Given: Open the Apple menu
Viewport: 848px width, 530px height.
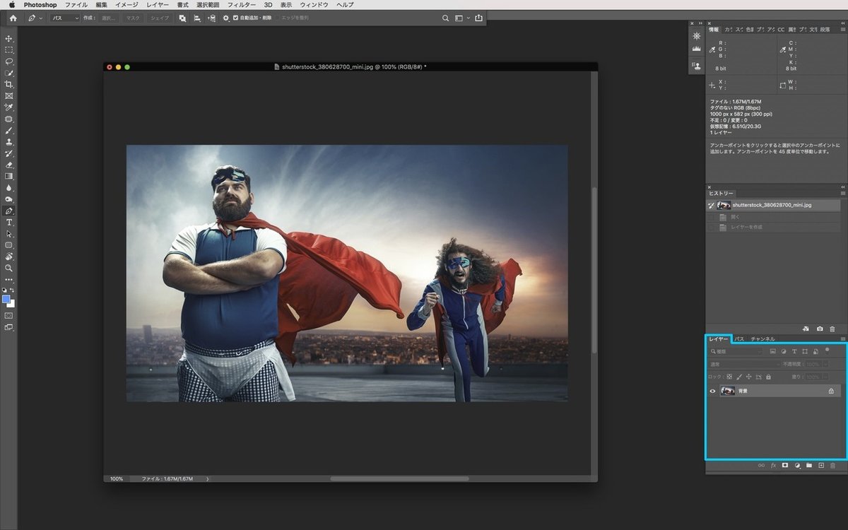Looking at the screenshot, I should tap(11, 5).
